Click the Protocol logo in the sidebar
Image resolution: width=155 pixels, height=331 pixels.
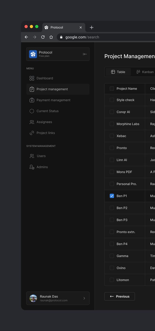pyautogui.click(x=33, y=54)
